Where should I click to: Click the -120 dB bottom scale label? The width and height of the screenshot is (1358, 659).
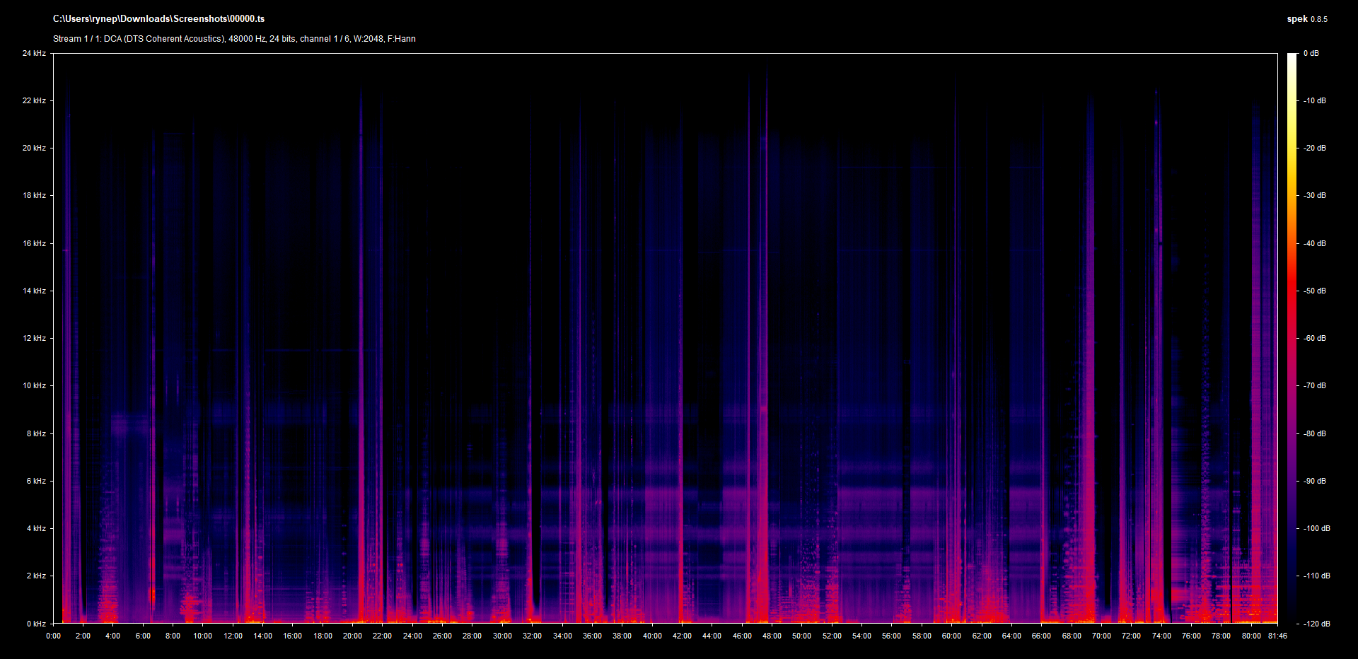click(1316, 624)
